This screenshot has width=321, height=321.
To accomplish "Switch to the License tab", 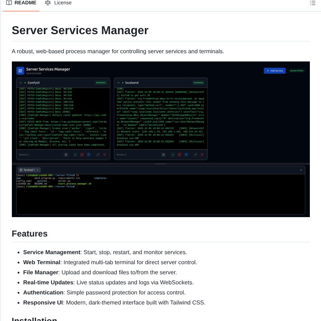I will tap(63, 3).
